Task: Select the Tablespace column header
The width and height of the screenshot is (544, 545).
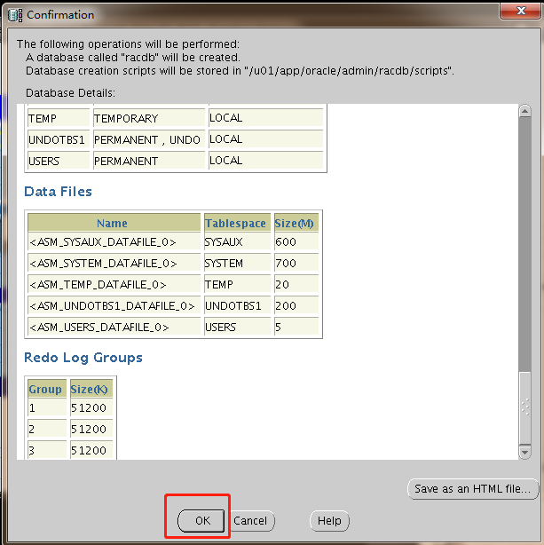Action: 237,223
